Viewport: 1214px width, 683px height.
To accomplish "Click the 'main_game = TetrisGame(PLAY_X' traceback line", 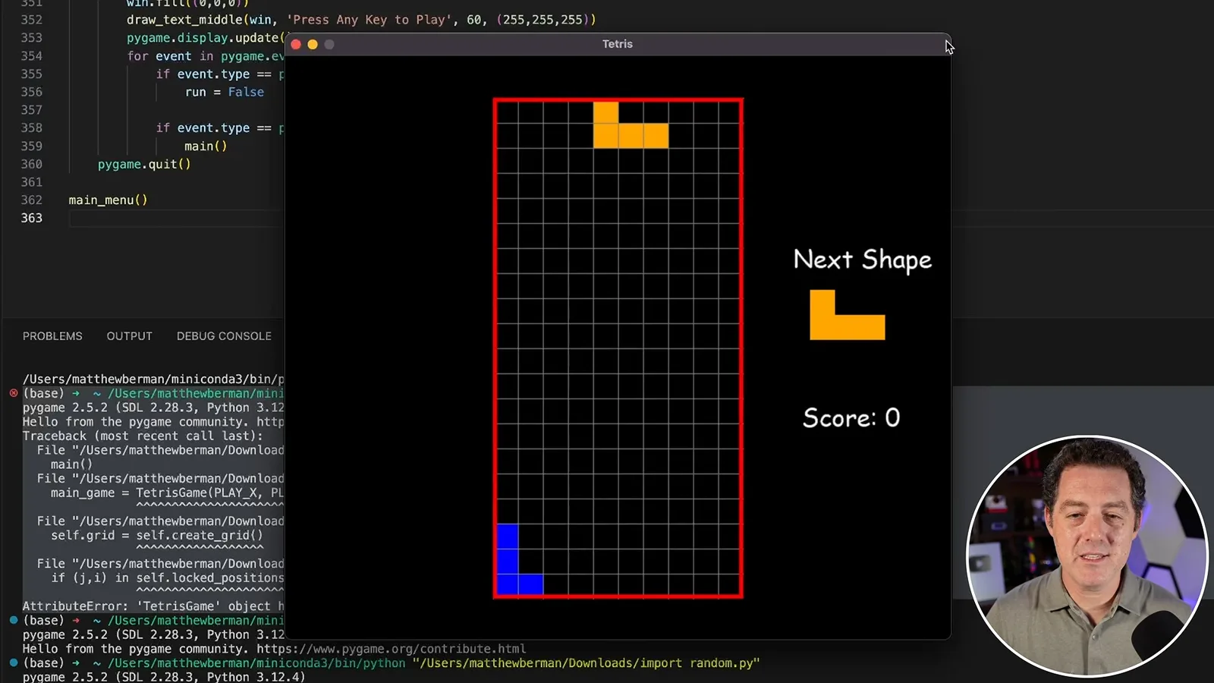I will tap(167, 493).
